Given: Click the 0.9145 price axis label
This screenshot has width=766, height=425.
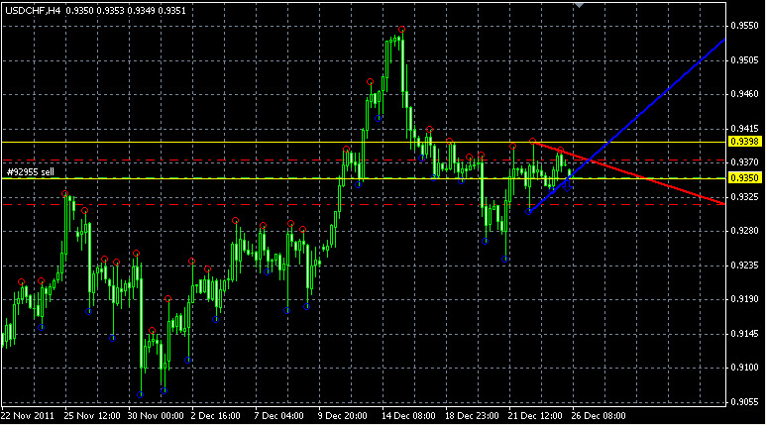Looking at the screenshot, I should click(745, 334).
